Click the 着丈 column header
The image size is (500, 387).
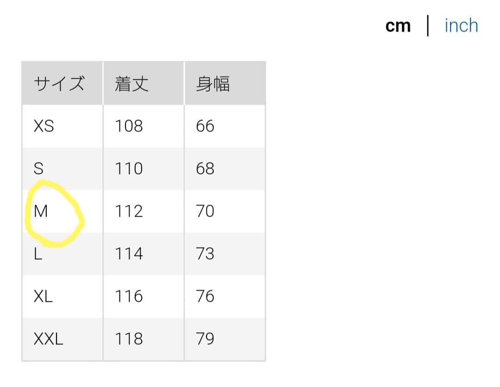[131, 84]
